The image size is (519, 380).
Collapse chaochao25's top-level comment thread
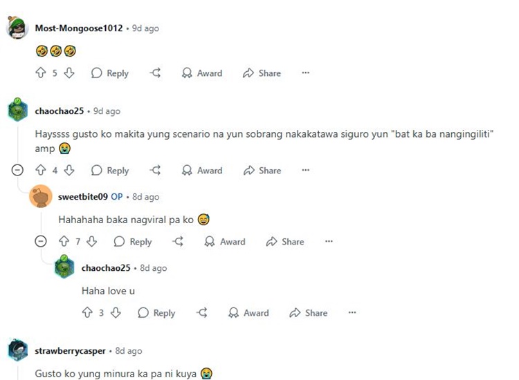click(17, 170)
